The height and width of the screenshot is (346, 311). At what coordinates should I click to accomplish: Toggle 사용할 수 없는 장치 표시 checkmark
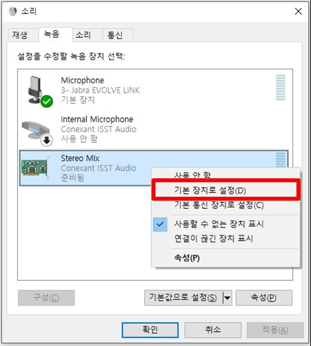click(x=160, y=224)
